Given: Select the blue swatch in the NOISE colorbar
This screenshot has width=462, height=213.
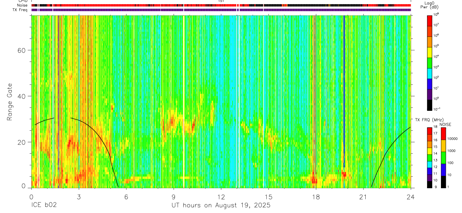Looking at the screenshot, I should click(x=444, y=169).
